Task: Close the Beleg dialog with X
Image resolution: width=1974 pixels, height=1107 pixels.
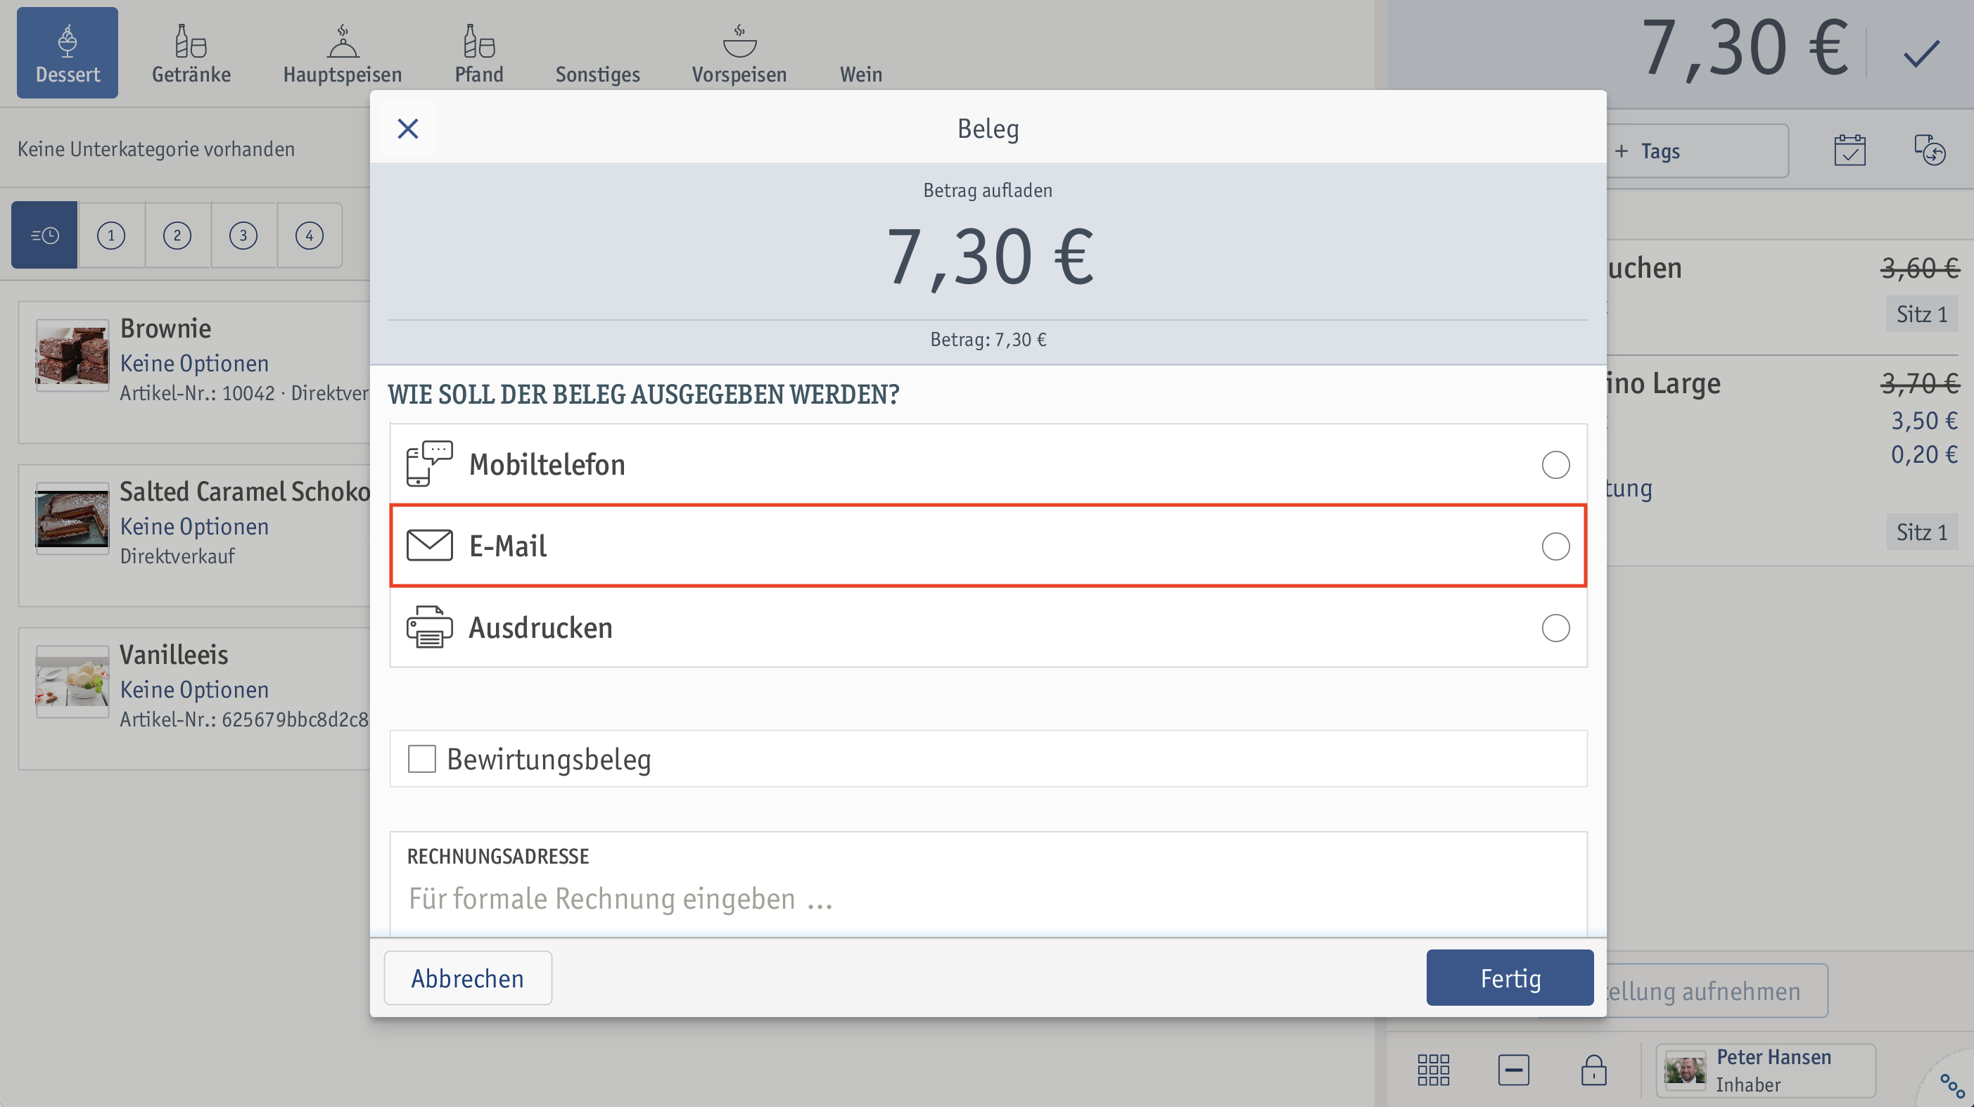Action: point(408,129)
